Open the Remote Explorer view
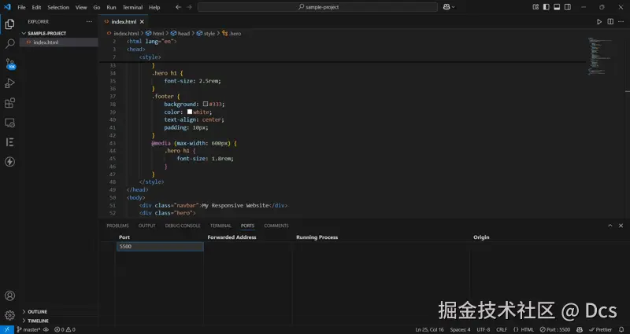Viewport: 630px width, 334px height. pyautogui.click(x=9, y=123)
